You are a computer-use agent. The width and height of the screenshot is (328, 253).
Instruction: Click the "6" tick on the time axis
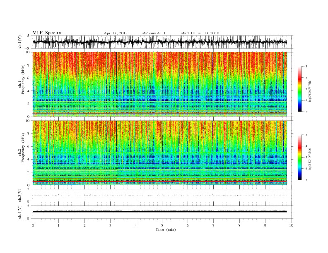tap(188, 225)
